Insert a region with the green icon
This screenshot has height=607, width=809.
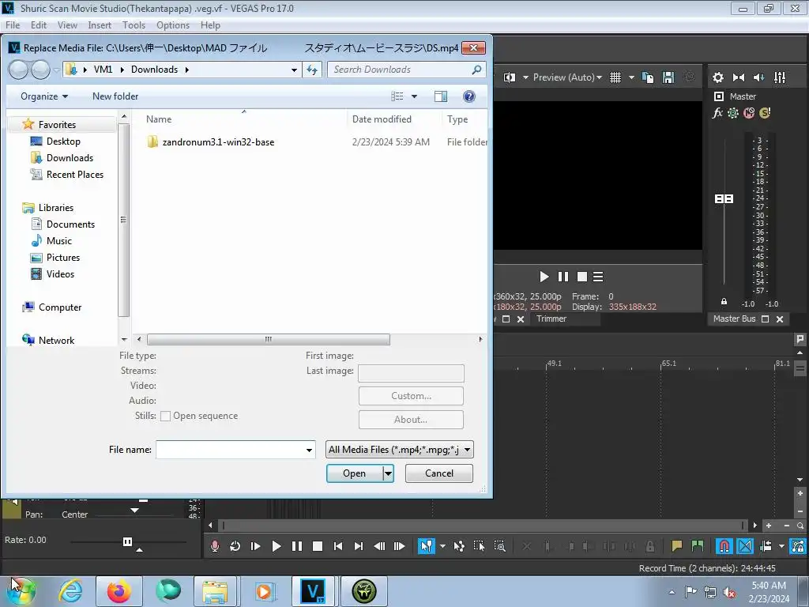697,546
